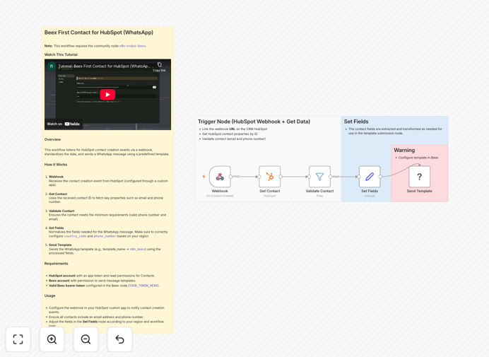Select the Webhook trigger node
The height and width of the screenshot is (357, 489).
pos(220,177)
